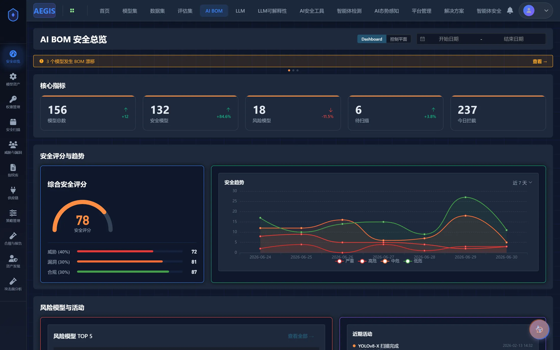
Task: Toggle the 严重 series in the chart legend
Action: [x=345, y=261]
